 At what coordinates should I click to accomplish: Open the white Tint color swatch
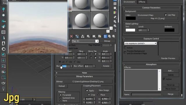pos(130,30)
